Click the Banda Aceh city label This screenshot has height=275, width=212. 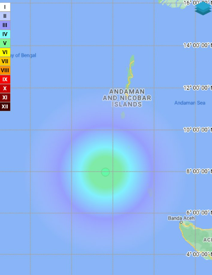pos(181,218)
